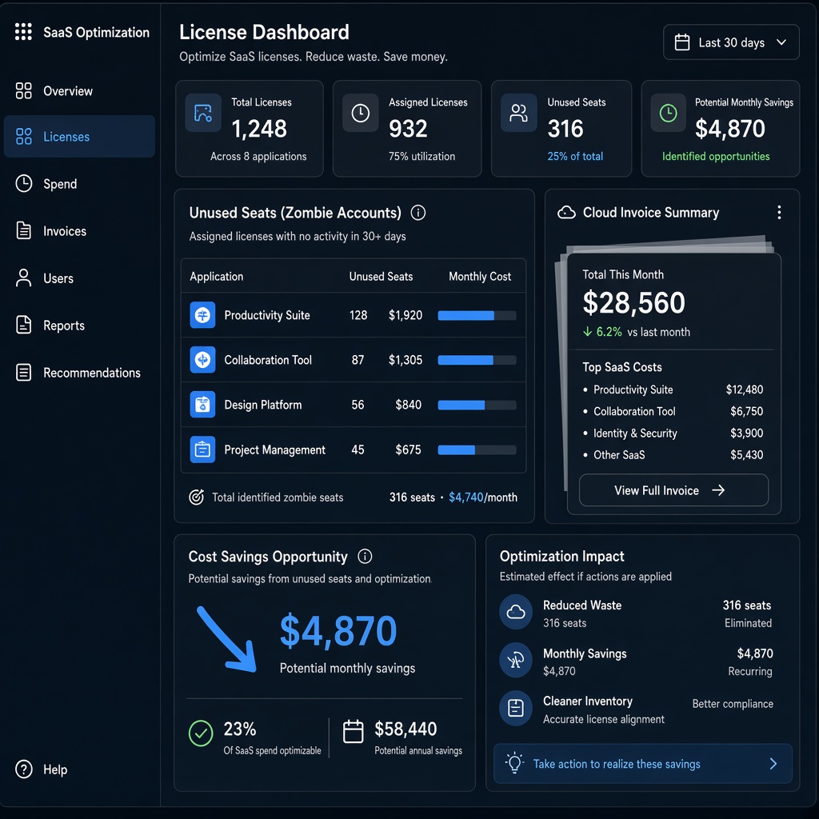Click the Spend clock icon in sidebar
Screen dimensions: 819x819
point(23,183)
